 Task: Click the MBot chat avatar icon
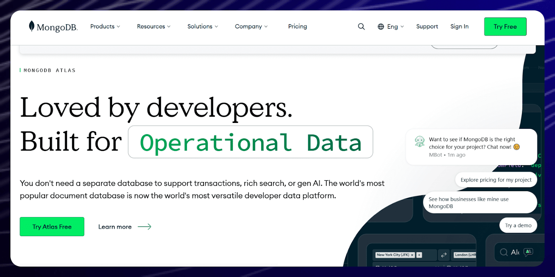(x=420, y=141)
